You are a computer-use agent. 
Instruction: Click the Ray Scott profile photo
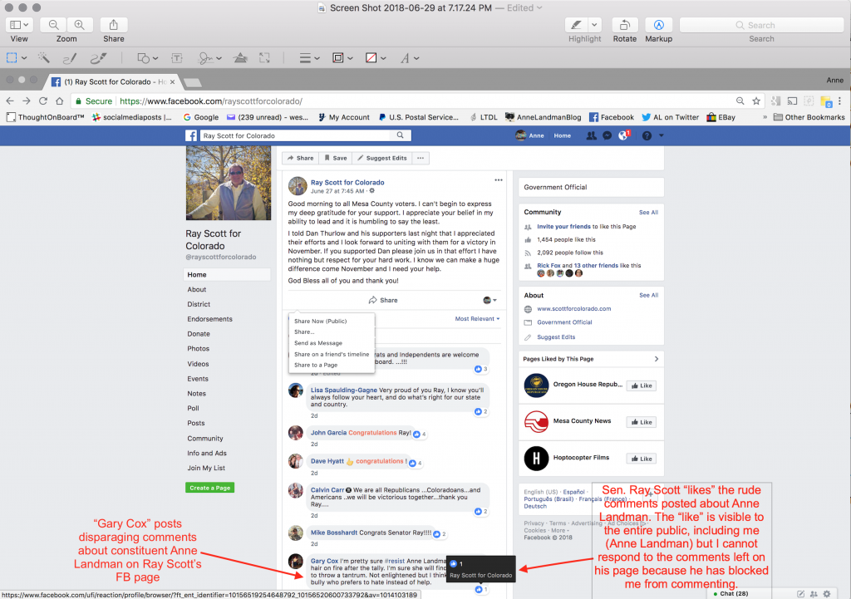[229, 183]
